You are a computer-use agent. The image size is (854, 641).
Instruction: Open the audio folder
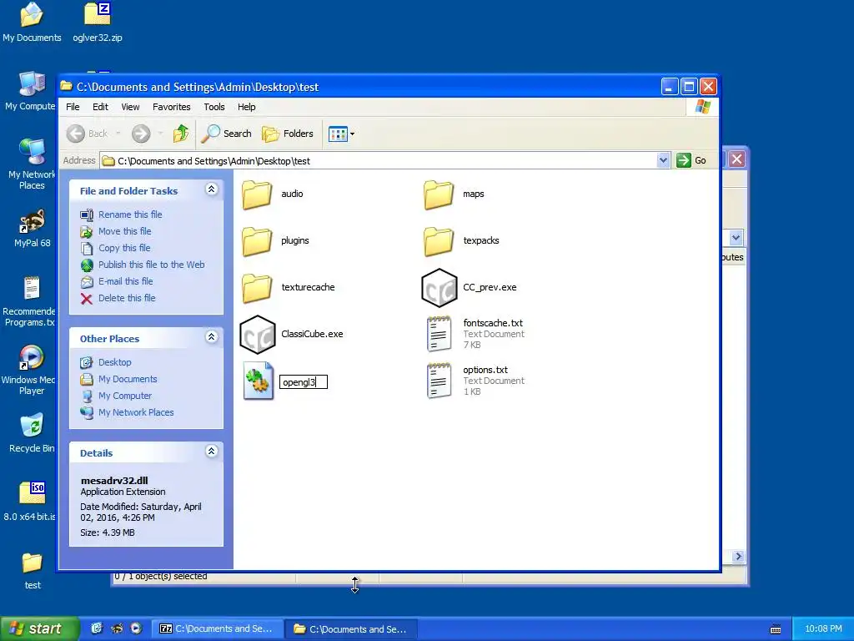257,194
